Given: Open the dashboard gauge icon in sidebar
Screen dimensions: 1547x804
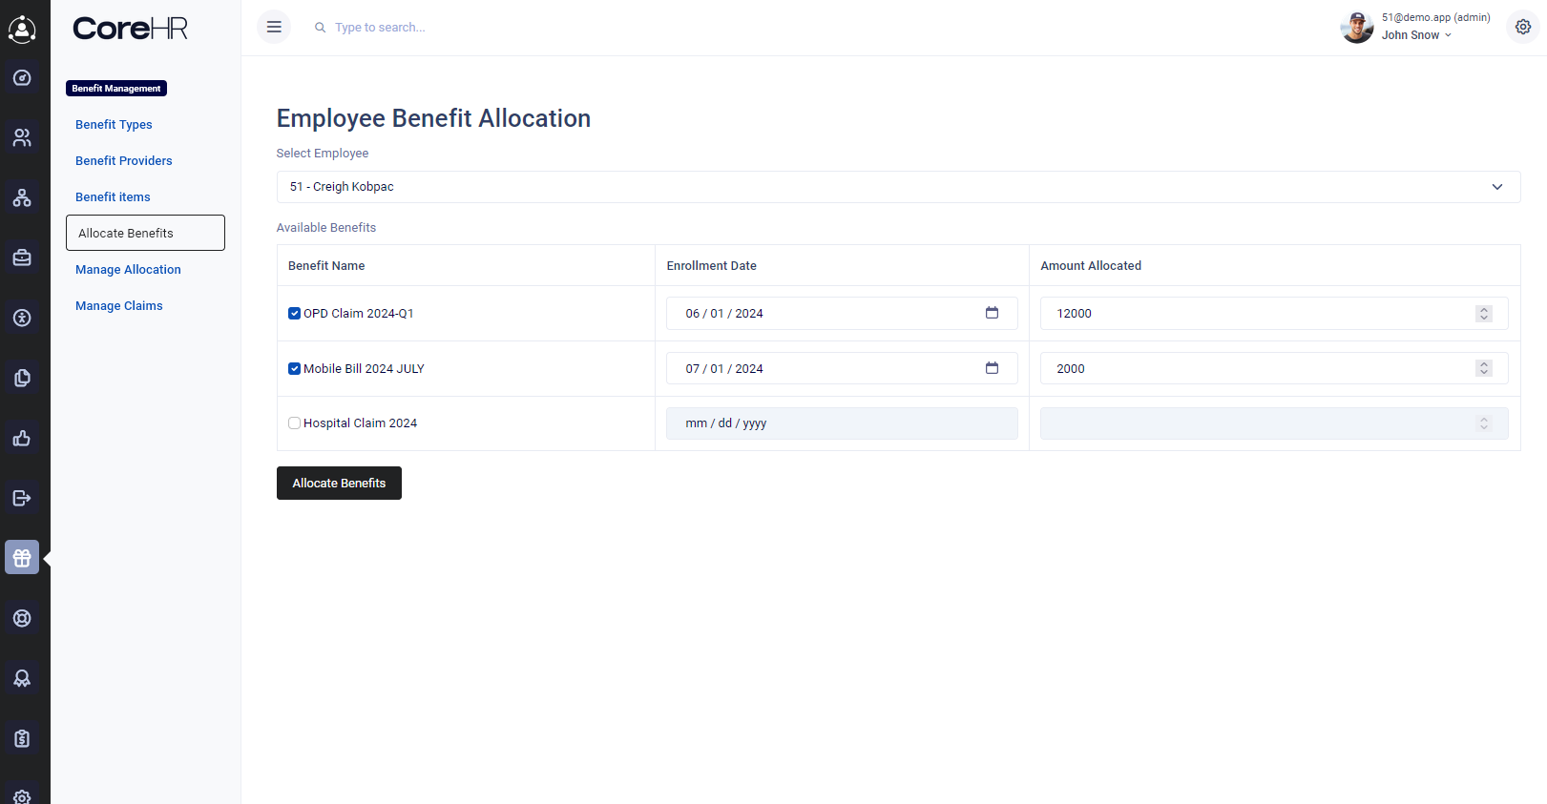Looking at the screenshot, I should coord(22,78).
